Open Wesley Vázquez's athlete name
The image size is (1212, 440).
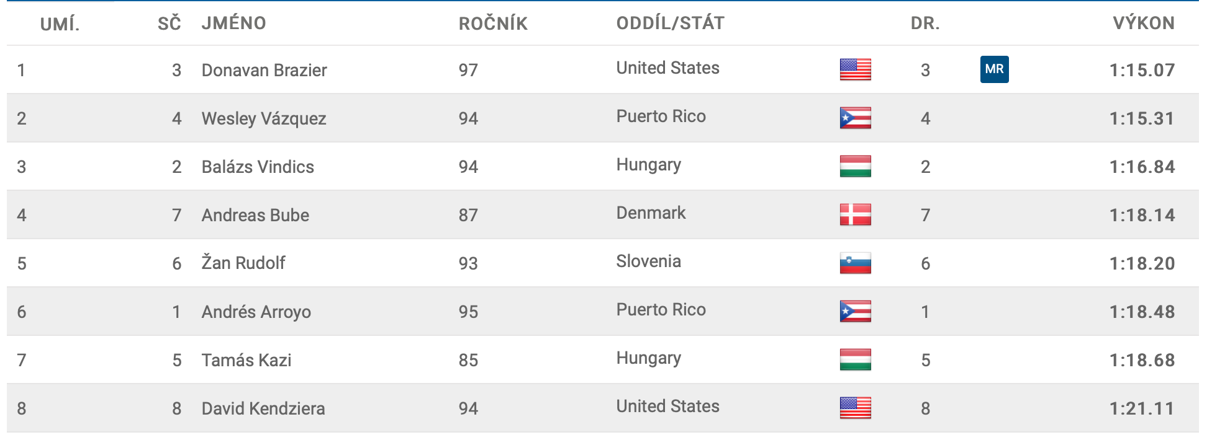point(264,118)
